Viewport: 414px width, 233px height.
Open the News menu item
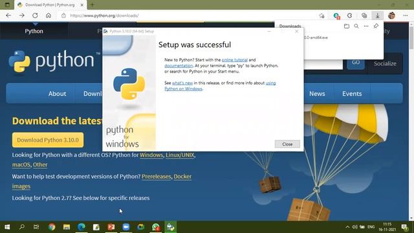pos(317,94)
